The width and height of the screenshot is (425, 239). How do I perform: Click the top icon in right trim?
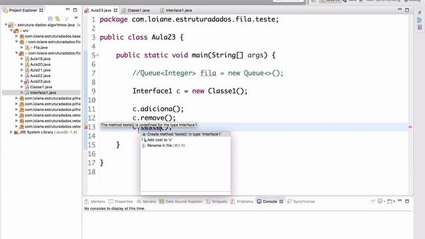click(x=420, y=13)
